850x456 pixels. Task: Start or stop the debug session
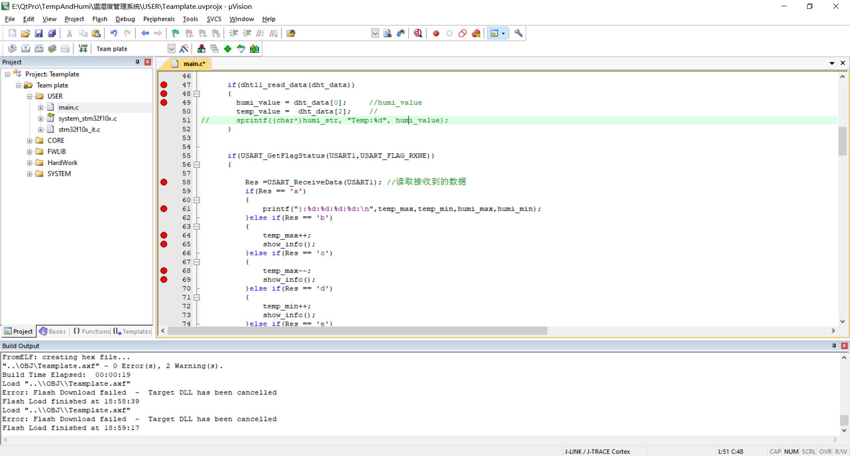click(418, 33)
